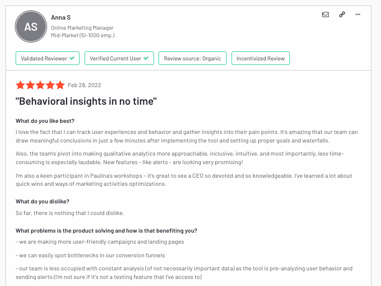This screenshot has height=286, width=381.
Task: Click the first rating star
Action: 21,85
